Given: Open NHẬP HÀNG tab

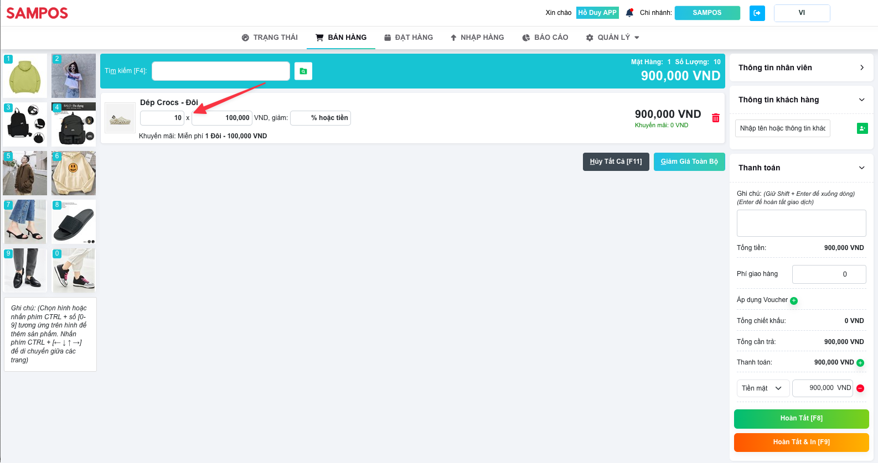Looking at the screenshot, I should 477,38.
